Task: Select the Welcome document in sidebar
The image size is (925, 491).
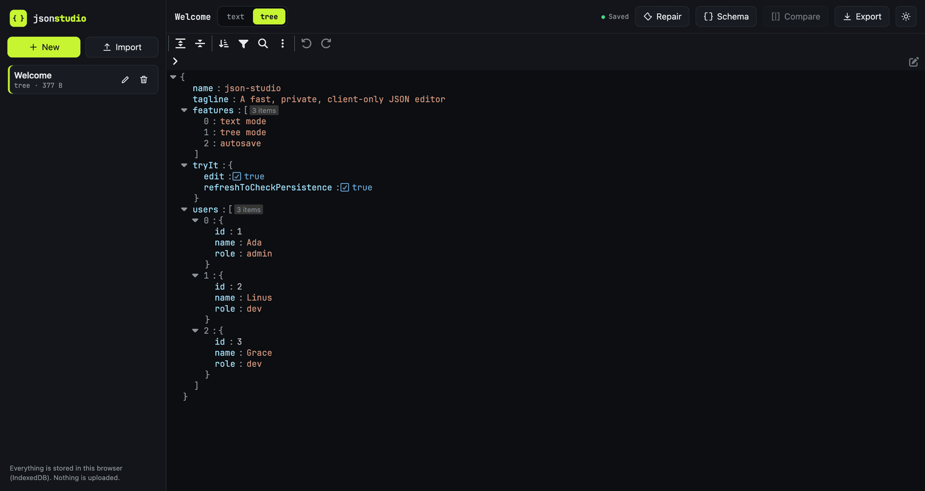Action: (x=83, y=80)
